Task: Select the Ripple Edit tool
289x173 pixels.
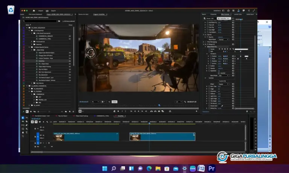Action: [23, 122]
